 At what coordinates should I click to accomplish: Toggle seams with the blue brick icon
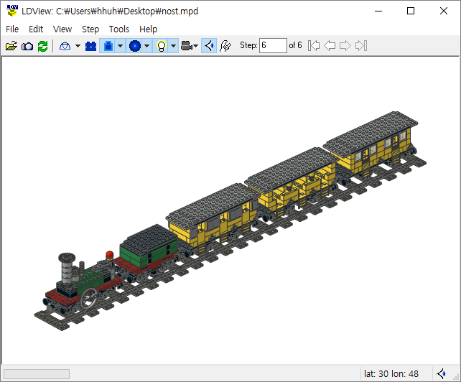click(91, 46)
